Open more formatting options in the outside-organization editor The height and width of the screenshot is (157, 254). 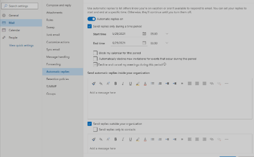(226, 139)
